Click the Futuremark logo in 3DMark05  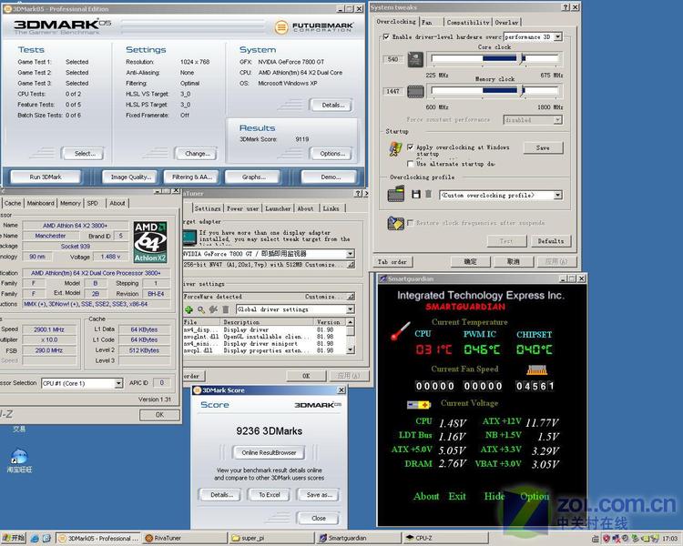coord(313,27)
